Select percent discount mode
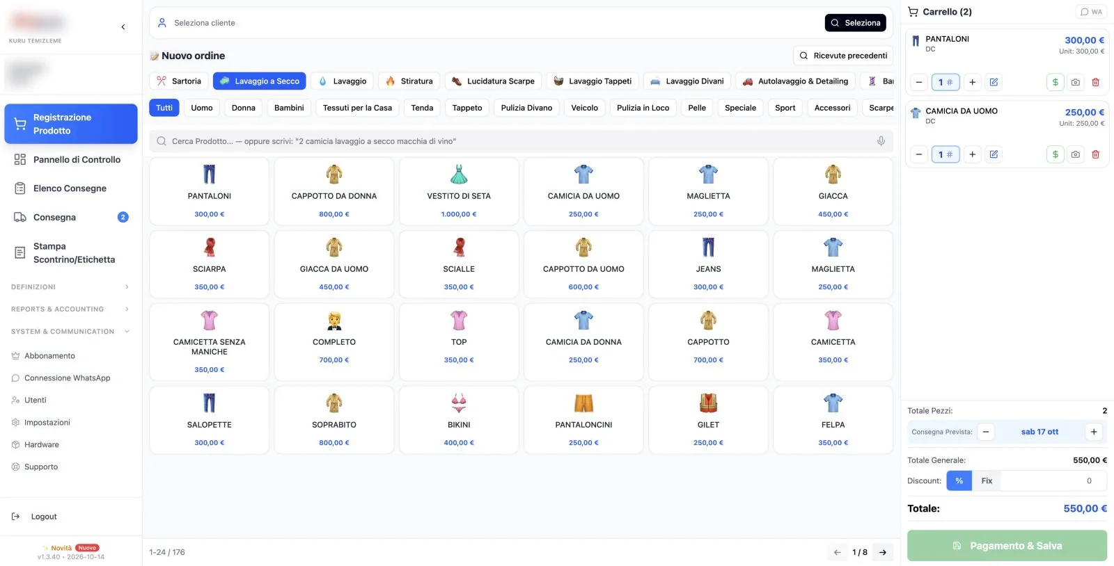 pos(959,480)
